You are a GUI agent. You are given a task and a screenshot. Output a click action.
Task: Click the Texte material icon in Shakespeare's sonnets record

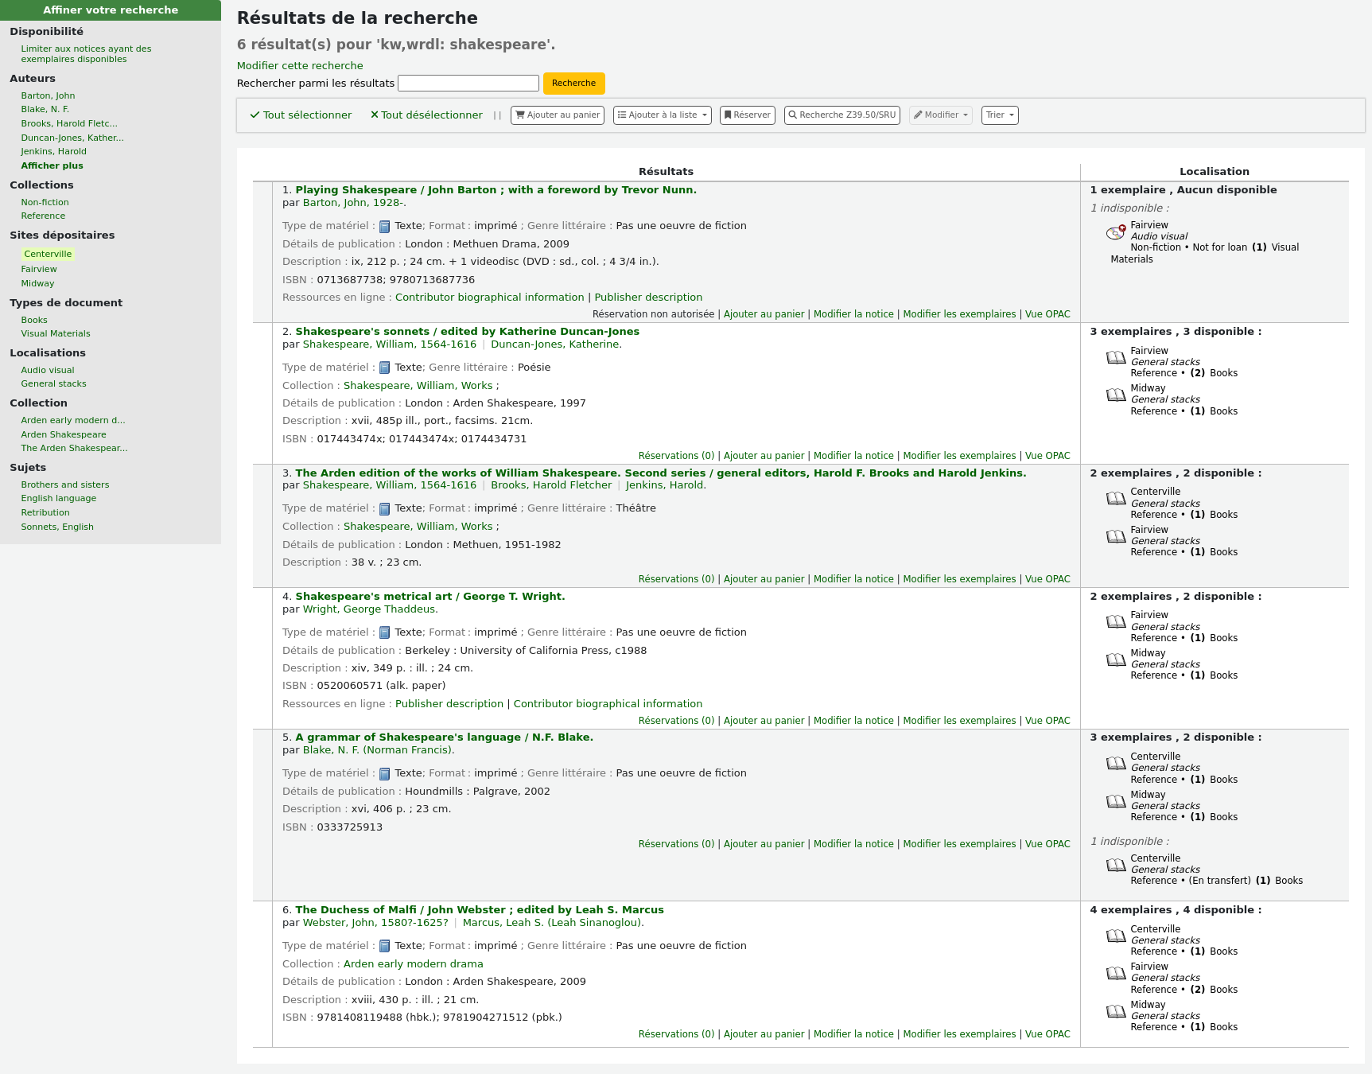tap(385, 368)
